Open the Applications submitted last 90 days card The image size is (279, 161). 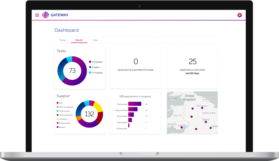tap(192, 67)
